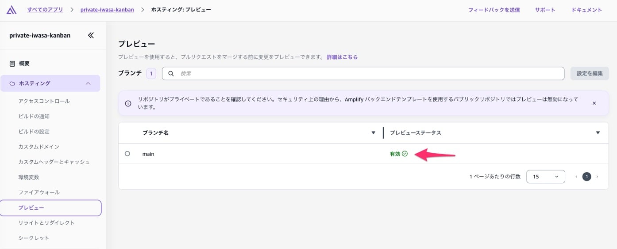
Task: Open カスタムドメイン sidebar item
Action: [x=39, y=147]
